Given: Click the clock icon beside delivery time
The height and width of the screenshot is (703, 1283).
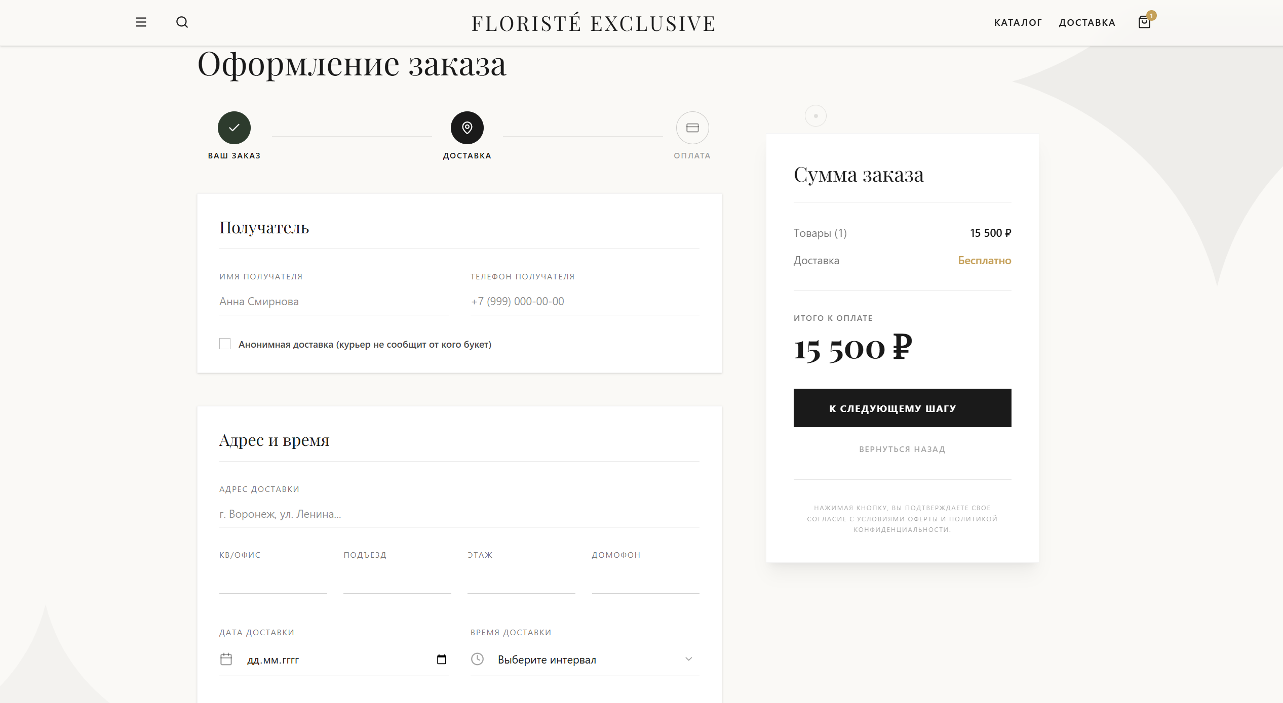Looking at the screenshot, I should click(477, 659).
